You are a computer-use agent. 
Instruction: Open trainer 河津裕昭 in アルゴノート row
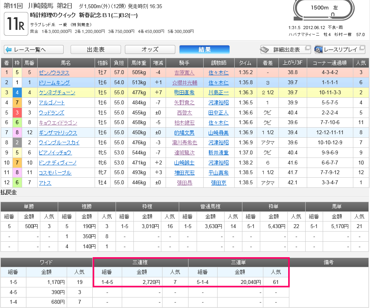[218, 103]
